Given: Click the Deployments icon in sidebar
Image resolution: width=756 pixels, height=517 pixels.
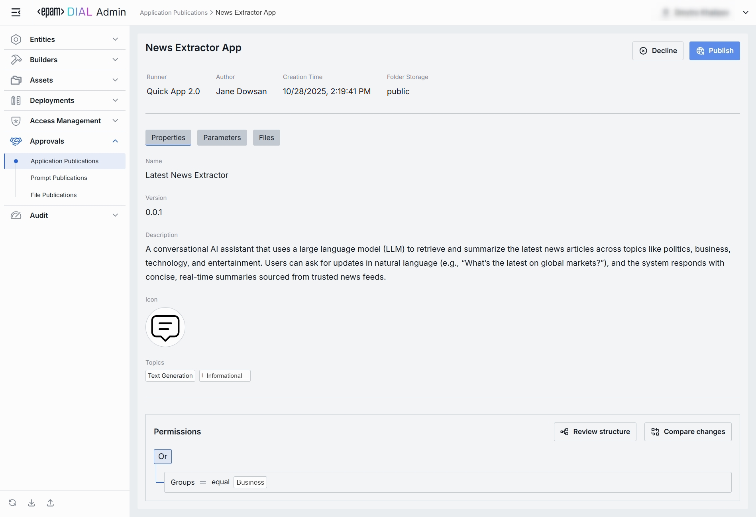Looking at the screenshot, I should 16,101.
